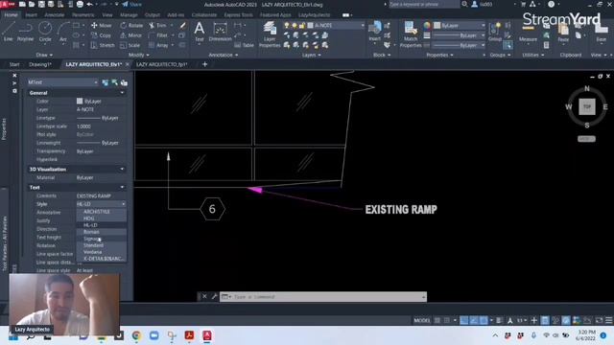Select the Polyline tool
Screen dimensions: 614x345
coord(26,32)
